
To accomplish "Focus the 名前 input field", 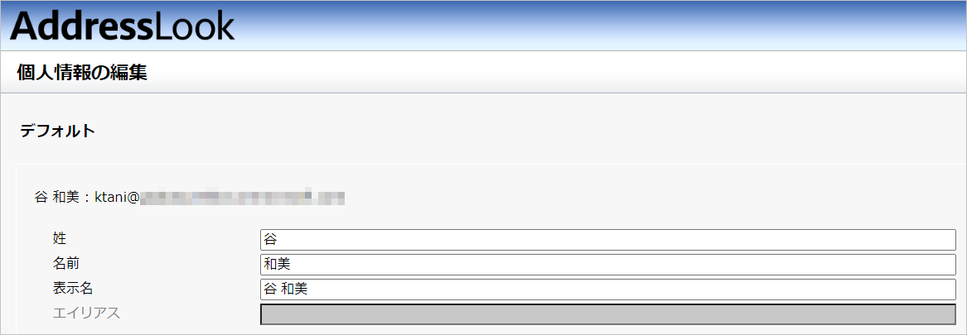I will [608, 264].
